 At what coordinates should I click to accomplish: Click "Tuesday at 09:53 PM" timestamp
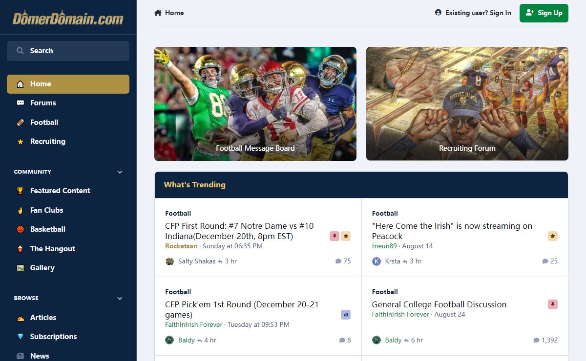[258, 324]
